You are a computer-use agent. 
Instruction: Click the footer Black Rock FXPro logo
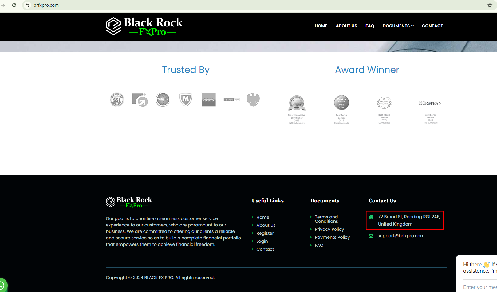[x=129, y=202]
